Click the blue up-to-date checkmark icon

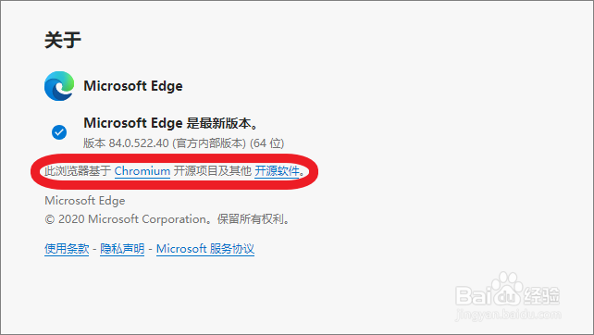[x=59, y=132]
